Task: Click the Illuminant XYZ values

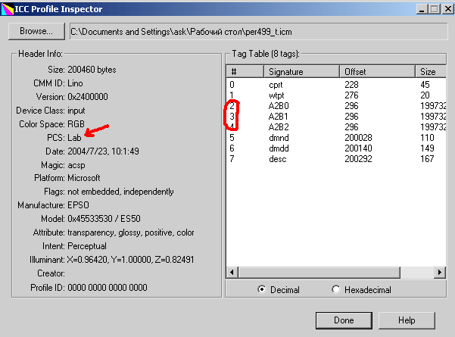Action: pyautogui.click(x=130, y=260)
